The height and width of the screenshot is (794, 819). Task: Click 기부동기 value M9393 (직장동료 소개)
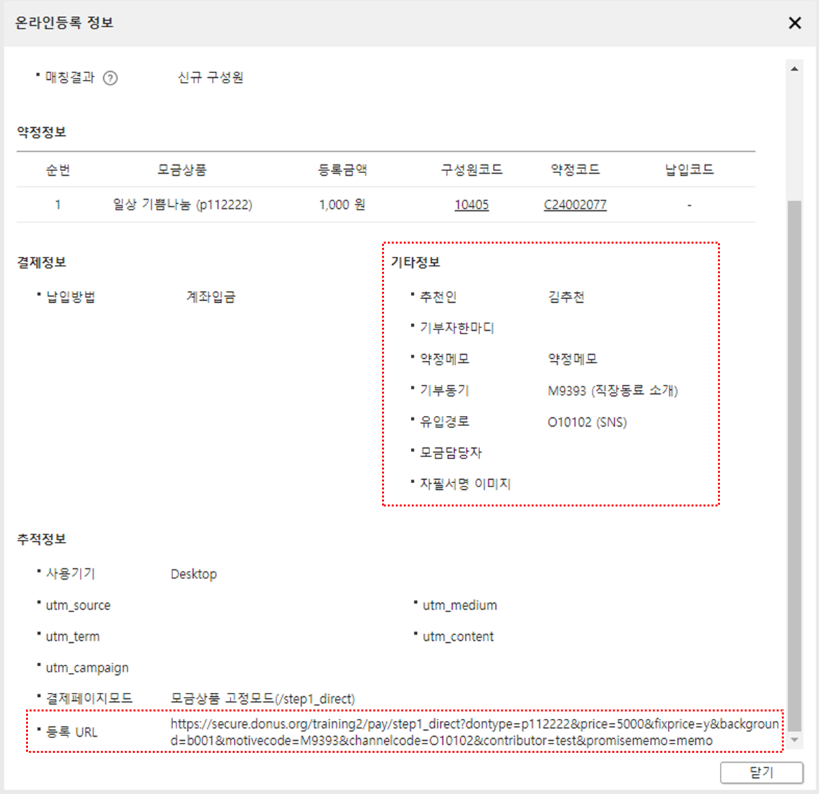[x=613, y=391]
